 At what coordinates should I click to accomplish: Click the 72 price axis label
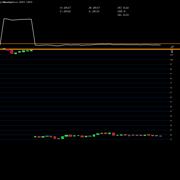[171, 88]
